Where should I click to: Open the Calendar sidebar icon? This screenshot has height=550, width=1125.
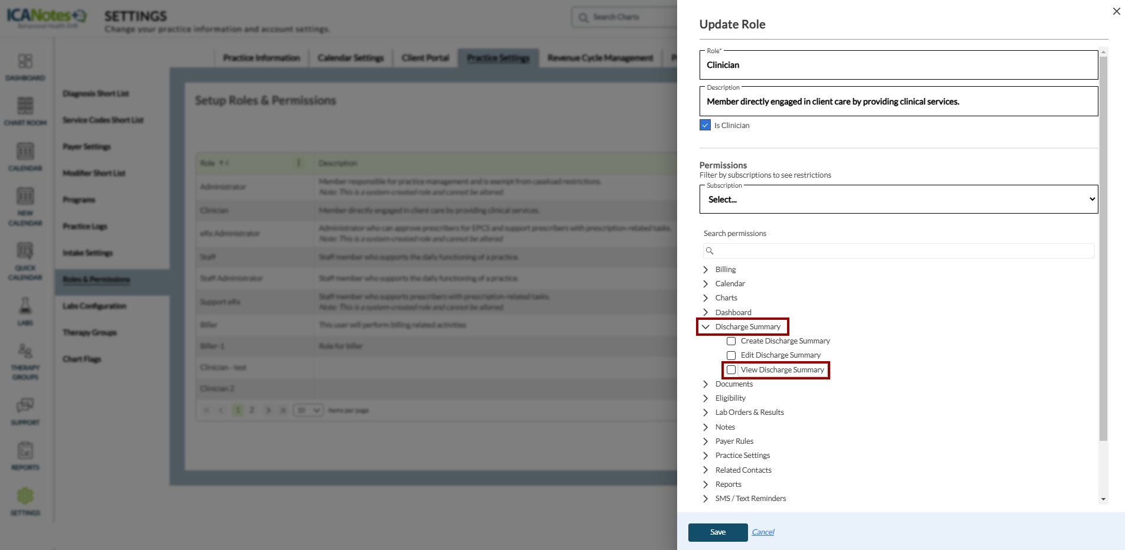click(25, 152)
